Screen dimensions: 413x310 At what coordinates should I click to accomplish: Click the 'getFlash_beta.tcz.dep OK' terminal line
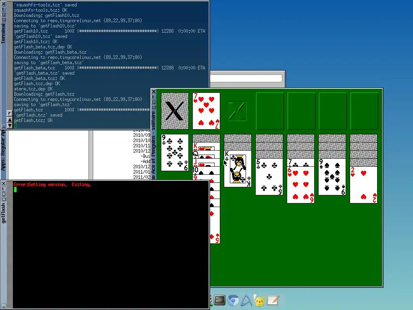tap(43, 47)
